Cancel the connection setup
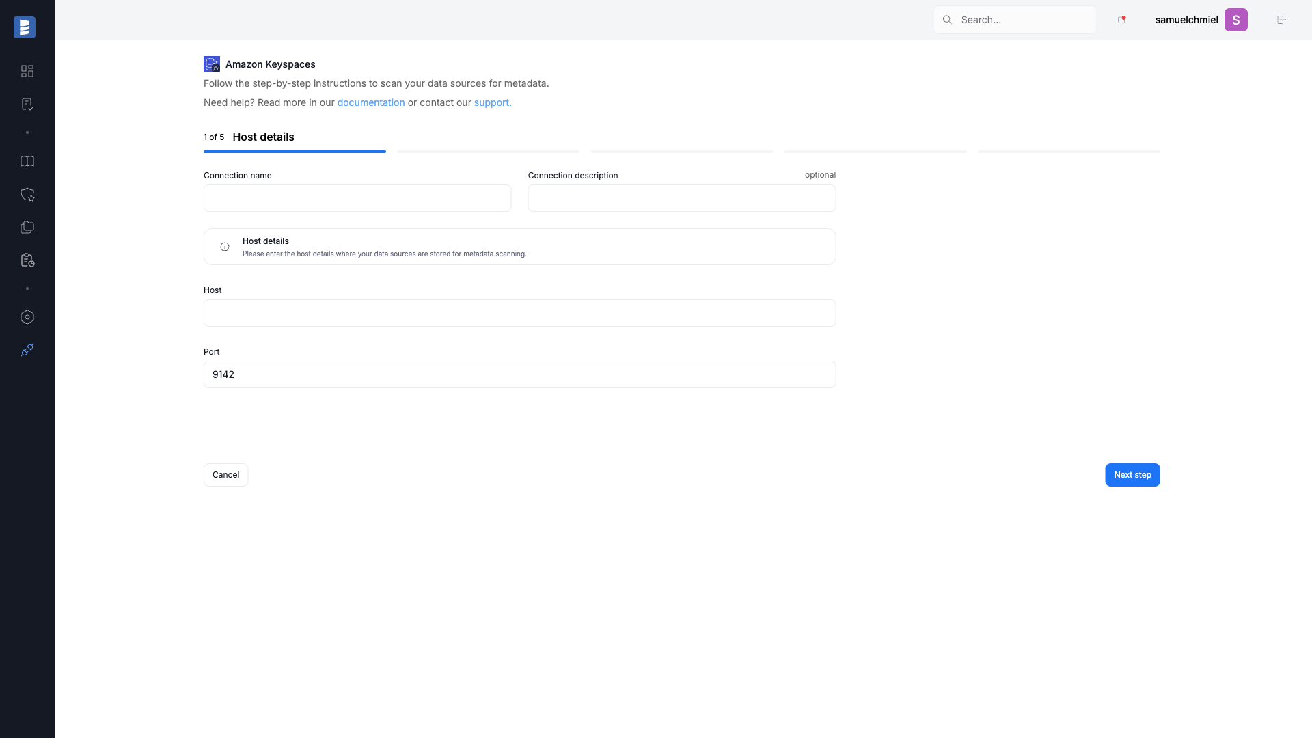1312x738 pixels. point(225,475)
